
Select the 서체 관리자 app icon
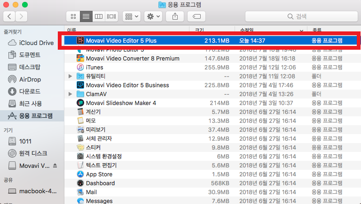[80, 138]
